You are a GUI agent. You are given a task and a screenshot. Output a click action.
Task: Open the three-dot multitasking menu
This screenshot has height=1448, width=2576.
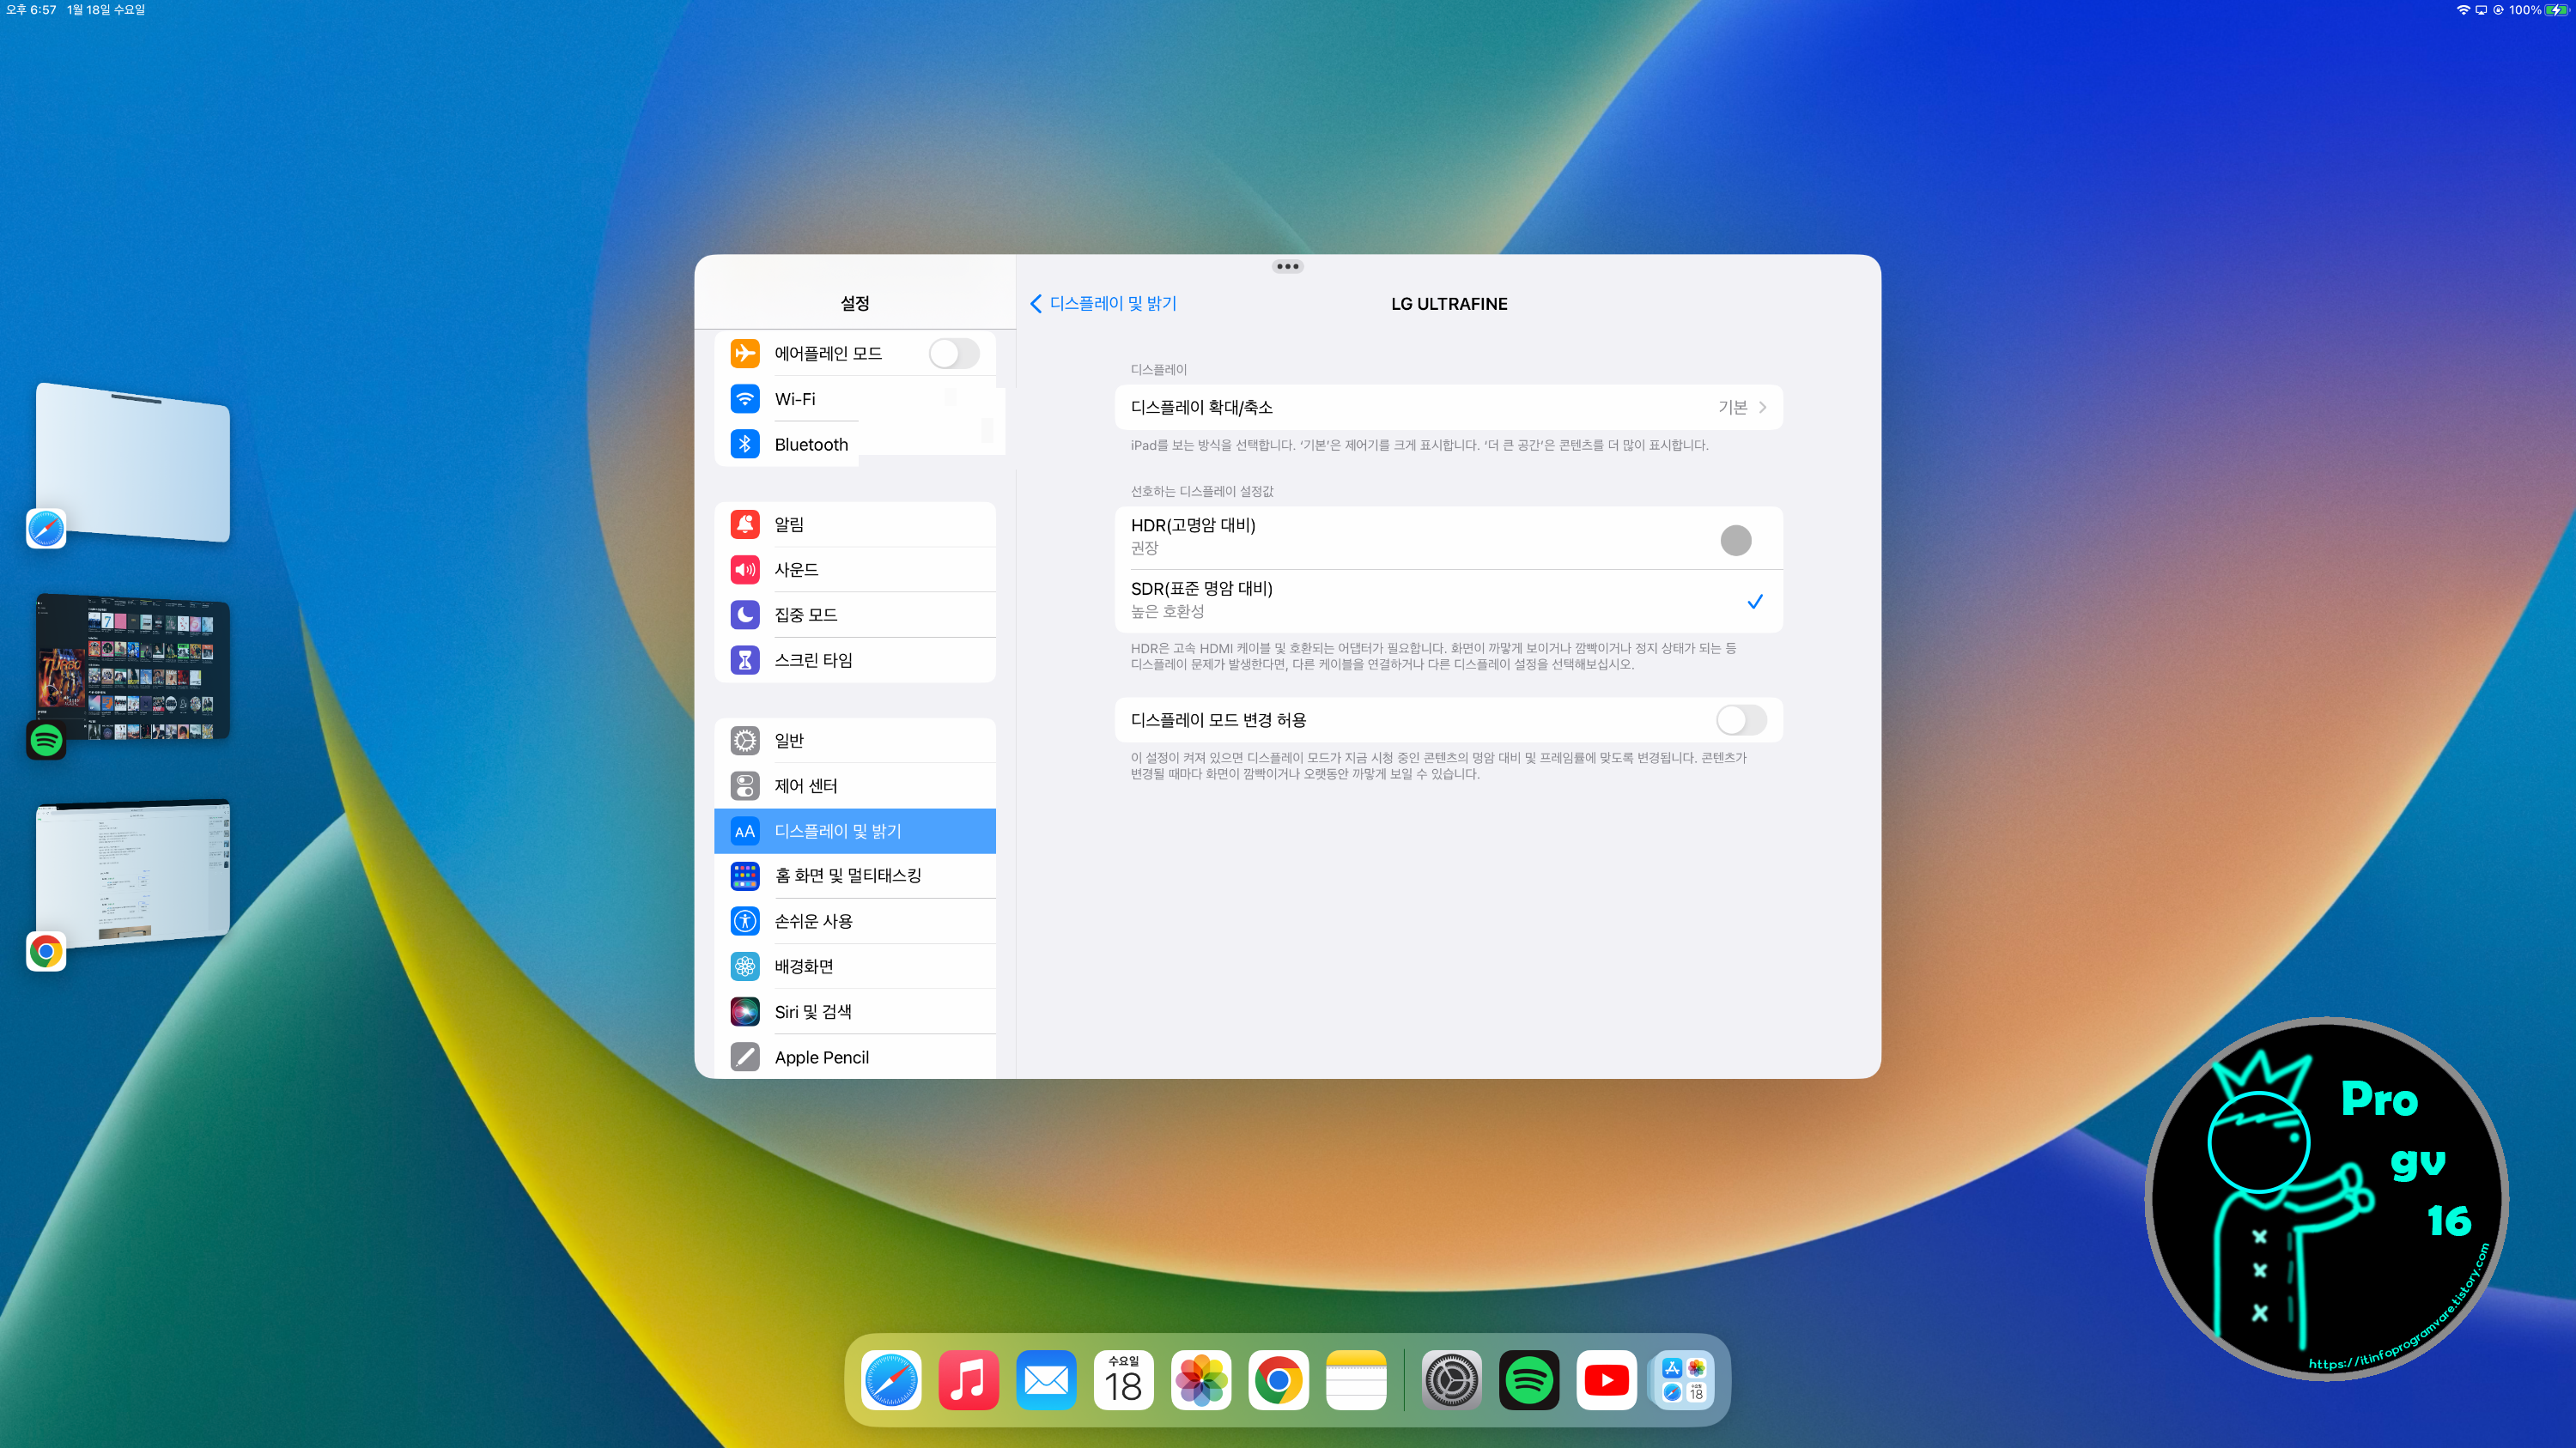point(1287,267)
